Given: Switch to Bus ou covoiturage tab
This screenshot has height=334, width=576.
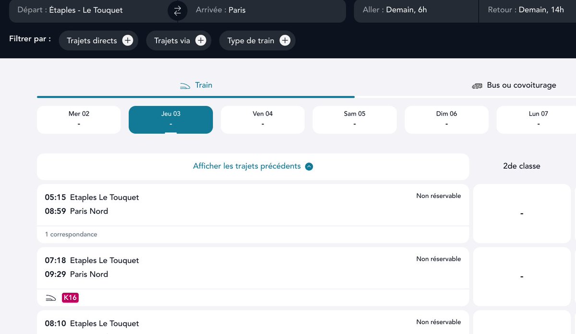Looking at the screenshot, I should pyautogui.click(x=514, y=85).
